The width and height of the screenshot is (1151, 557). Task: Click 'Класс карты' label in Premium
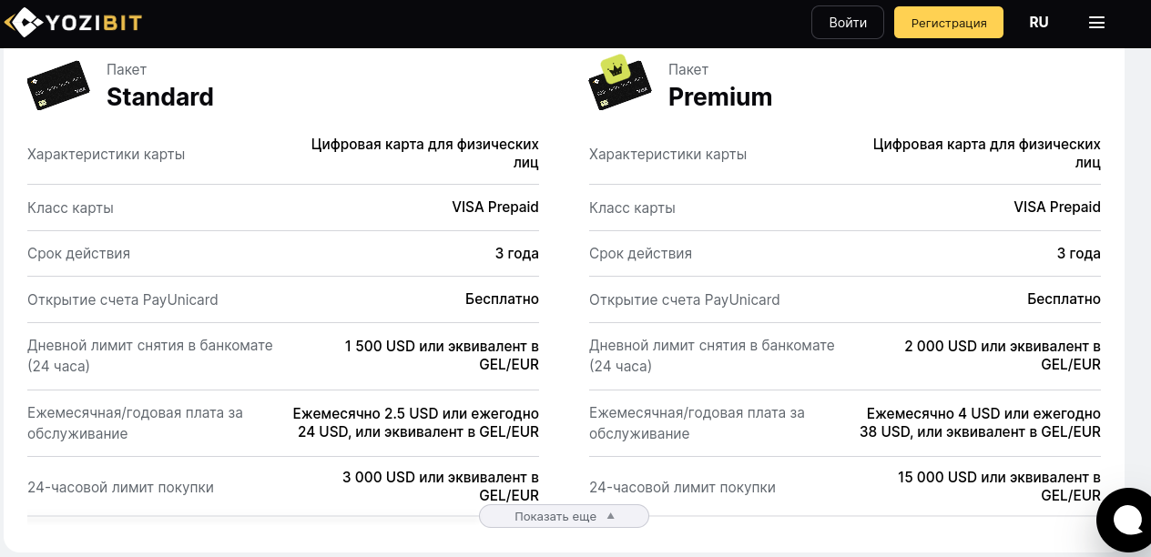pos(632,208)
